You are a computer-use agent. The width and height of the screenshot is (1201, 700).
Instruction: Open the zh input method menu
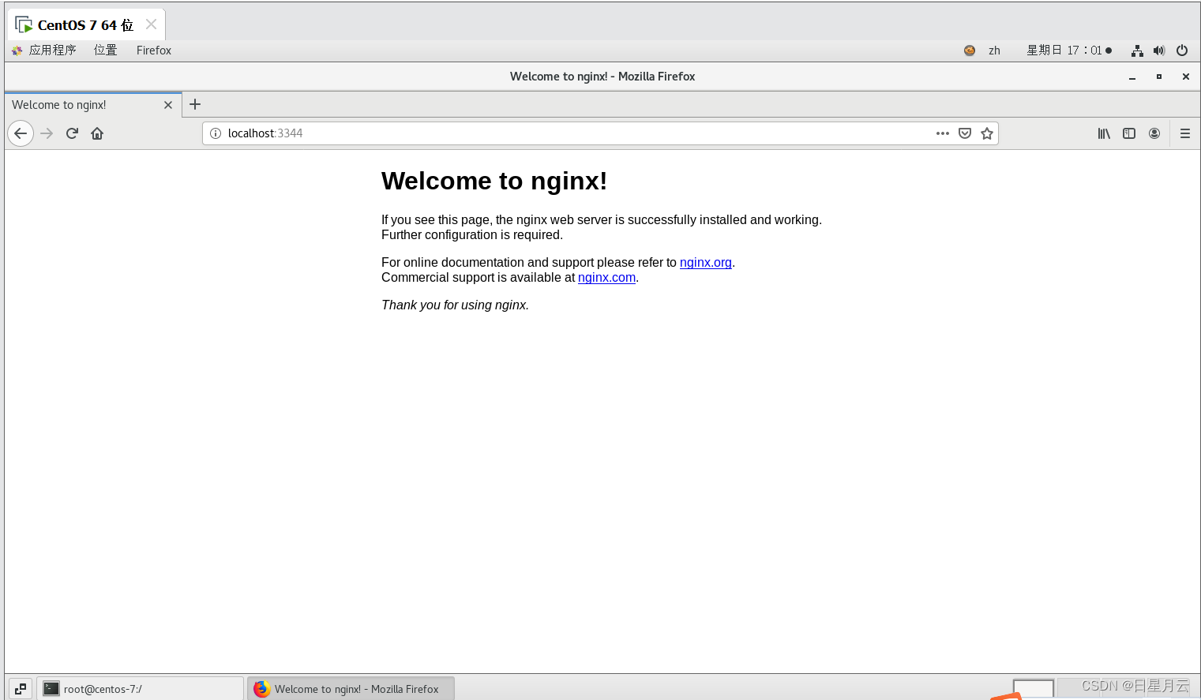pyautogui.click(x=993, y=50)
